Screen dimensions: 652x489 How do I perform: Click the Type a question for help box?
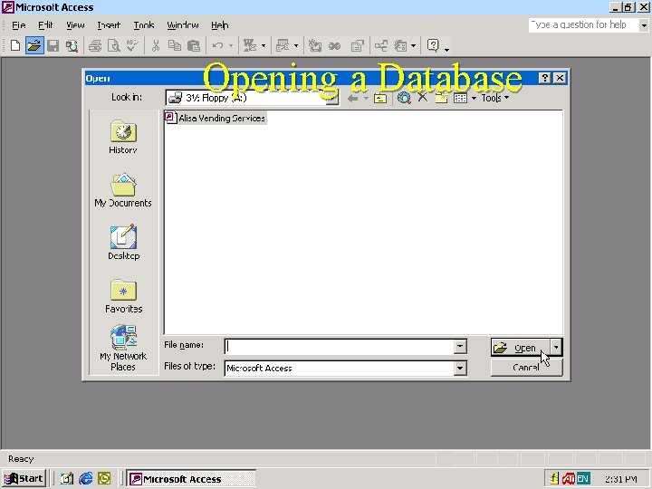click(583, 25)
